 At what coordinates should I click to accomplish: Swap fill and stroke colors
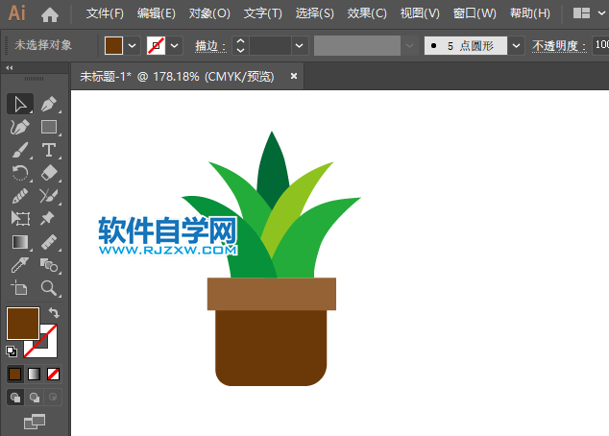click(54, 312)
